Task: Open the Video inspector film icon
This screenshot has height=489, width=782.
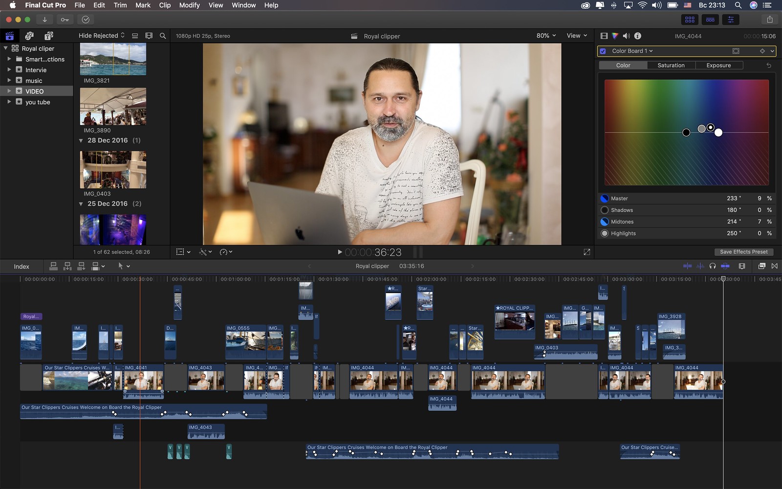Action: coord(604,36)
